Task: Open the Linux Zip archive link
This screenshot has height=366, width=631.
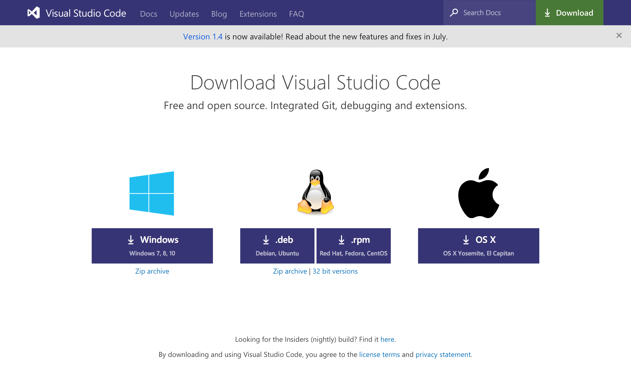Action: [290, 271]
